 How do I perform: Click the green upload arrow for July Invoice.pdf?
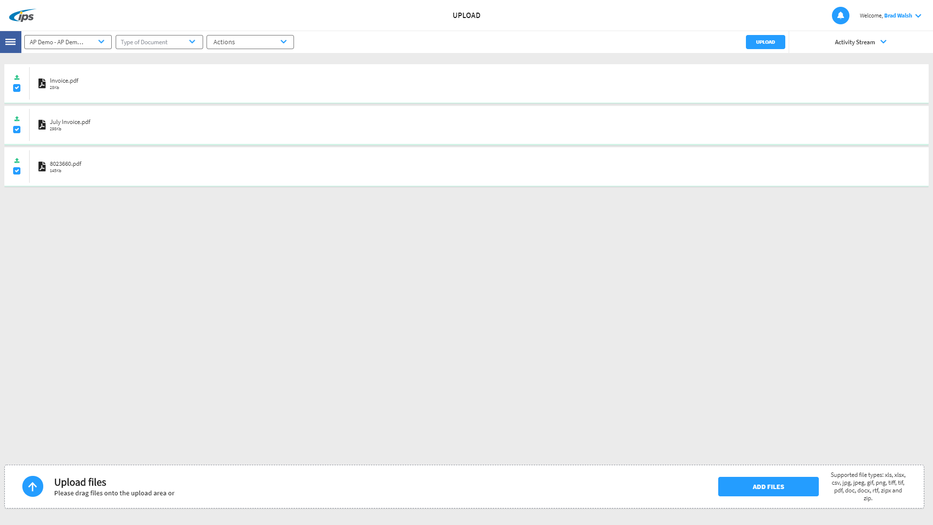tap(17, 119)
